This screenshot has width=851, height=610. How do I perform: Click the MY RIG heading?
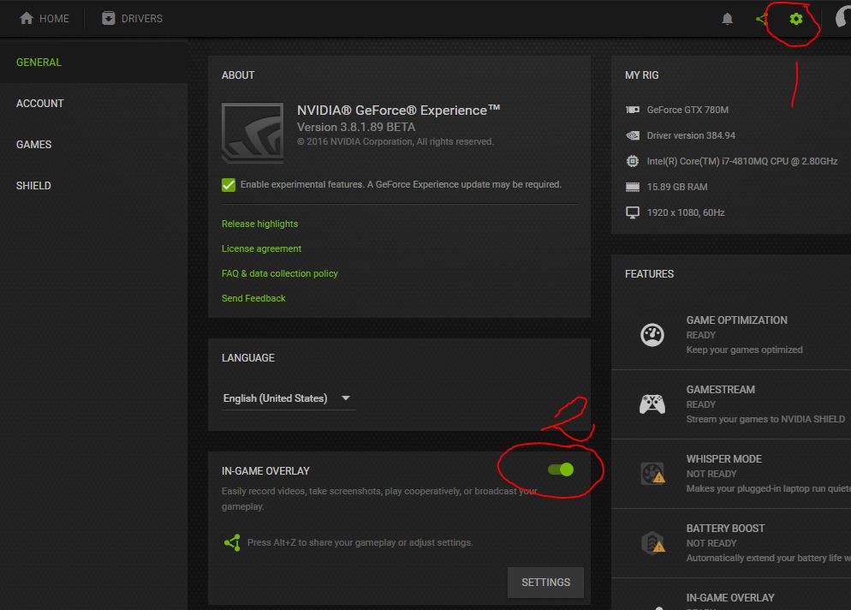tap(641, 75)
